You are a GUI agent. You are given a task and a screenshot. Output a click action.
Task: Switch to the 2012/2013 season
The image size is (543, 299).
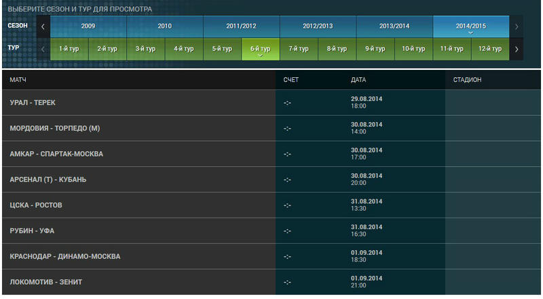point(318,26)
